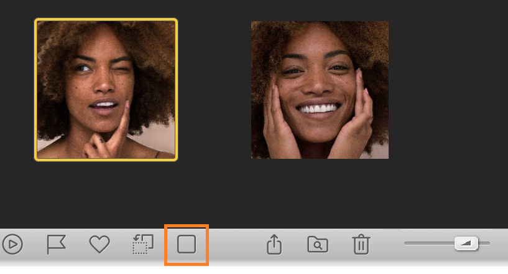Image resolution: width=508 pixels, height=274 pixels.
Task: Select the winking woman photo thumbnail
Action: coord(106,90)
